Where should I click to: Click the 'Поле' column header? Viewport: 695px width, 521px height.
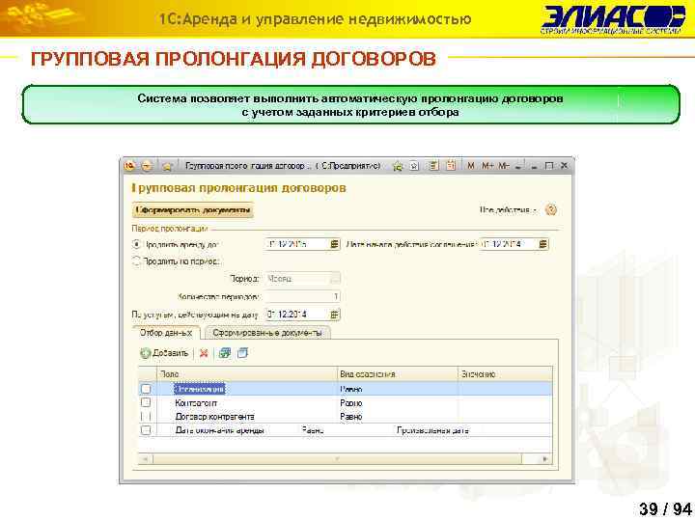pos(247,374)
